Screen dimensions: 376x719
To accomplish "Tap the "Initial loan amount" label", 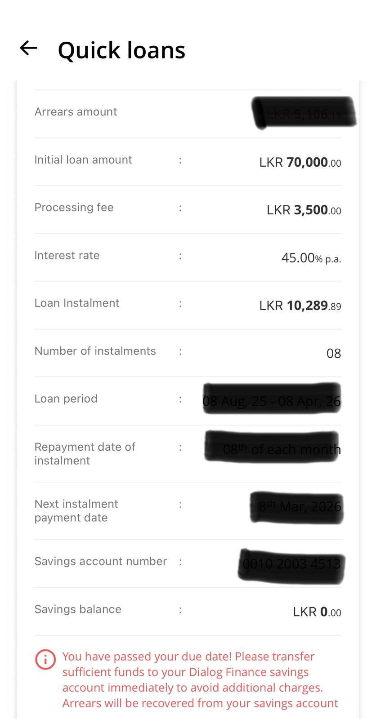I will tap(83, 160).
